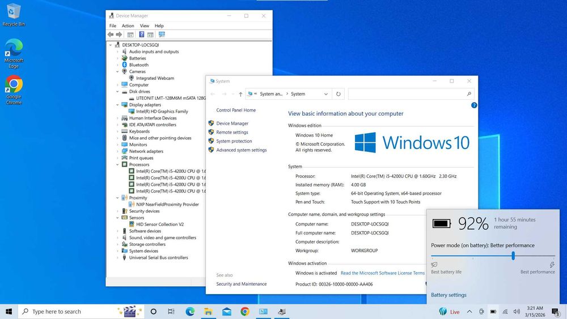
Task: Click the Best performance lightning icon
Action: [552, 265]
